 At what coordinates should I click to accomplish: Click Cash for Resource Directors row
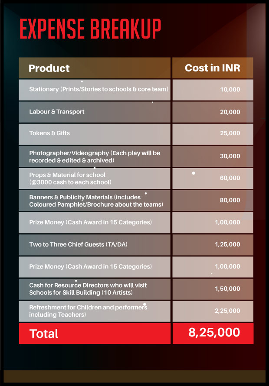coord(88,289)
